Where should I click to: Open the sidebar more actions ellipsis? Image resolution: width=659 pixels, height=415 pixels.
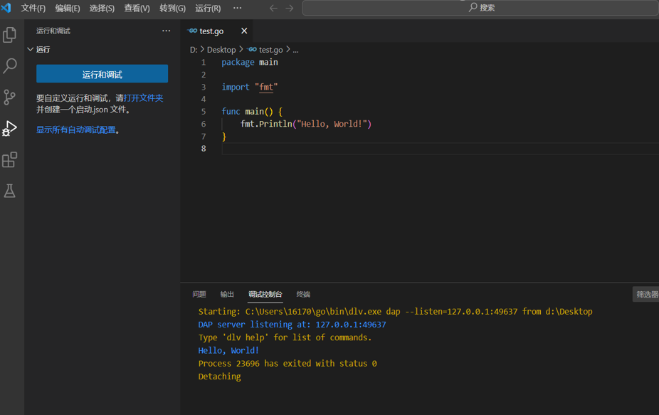point(166,31)
